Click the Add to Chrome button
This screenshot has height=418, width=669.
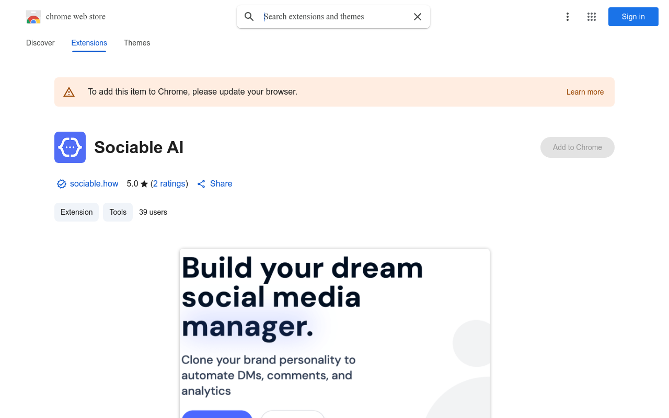point(578,147)
